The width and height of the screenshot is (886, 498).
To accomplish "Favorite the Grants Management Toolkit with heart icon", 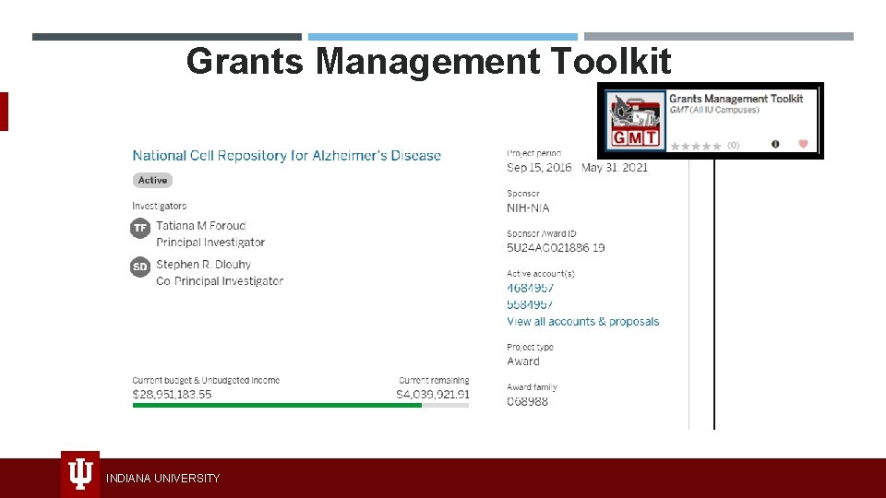I will 803,144.
